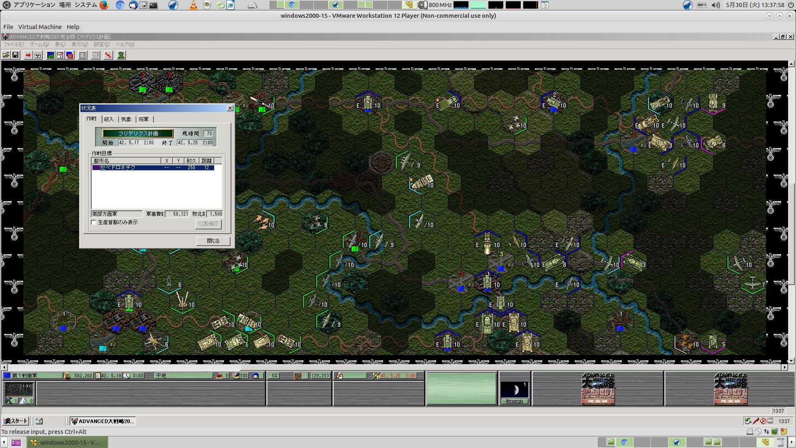
Task: Toggle the 生産首都のみ表示 checkbox
Action: (94, 223)
